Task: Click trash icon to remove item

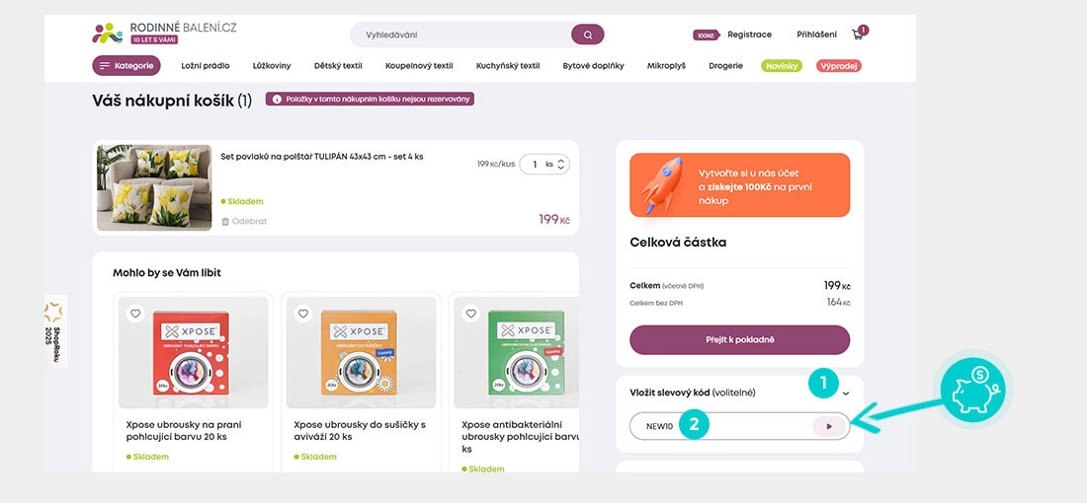Action: (225, 222)
